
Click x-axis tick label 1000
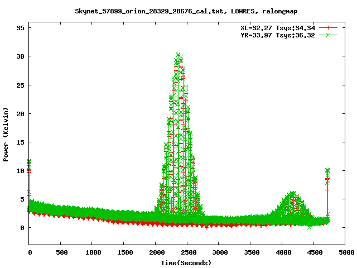point(93,252)
